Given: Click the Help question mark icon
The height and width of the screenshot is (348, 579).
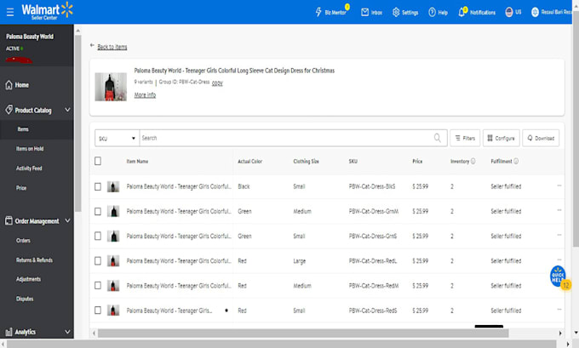Looking at the screenshot, I should pos(432,12).
